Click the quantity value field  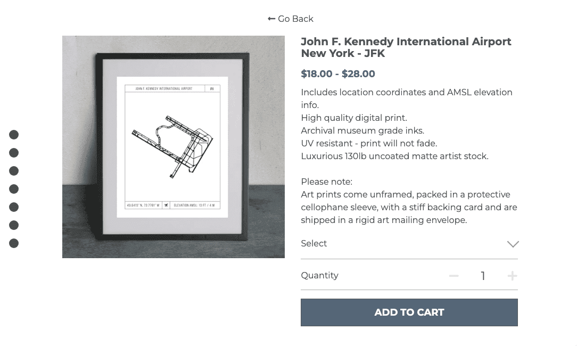pyautogui.click(x=483, y=276)
